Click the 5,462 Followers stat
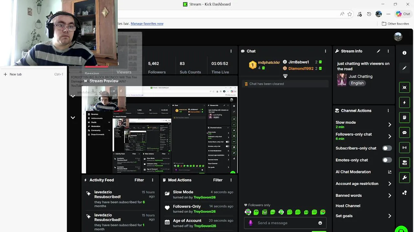Viewport: 414px width, 232px height. coord(157,68)
